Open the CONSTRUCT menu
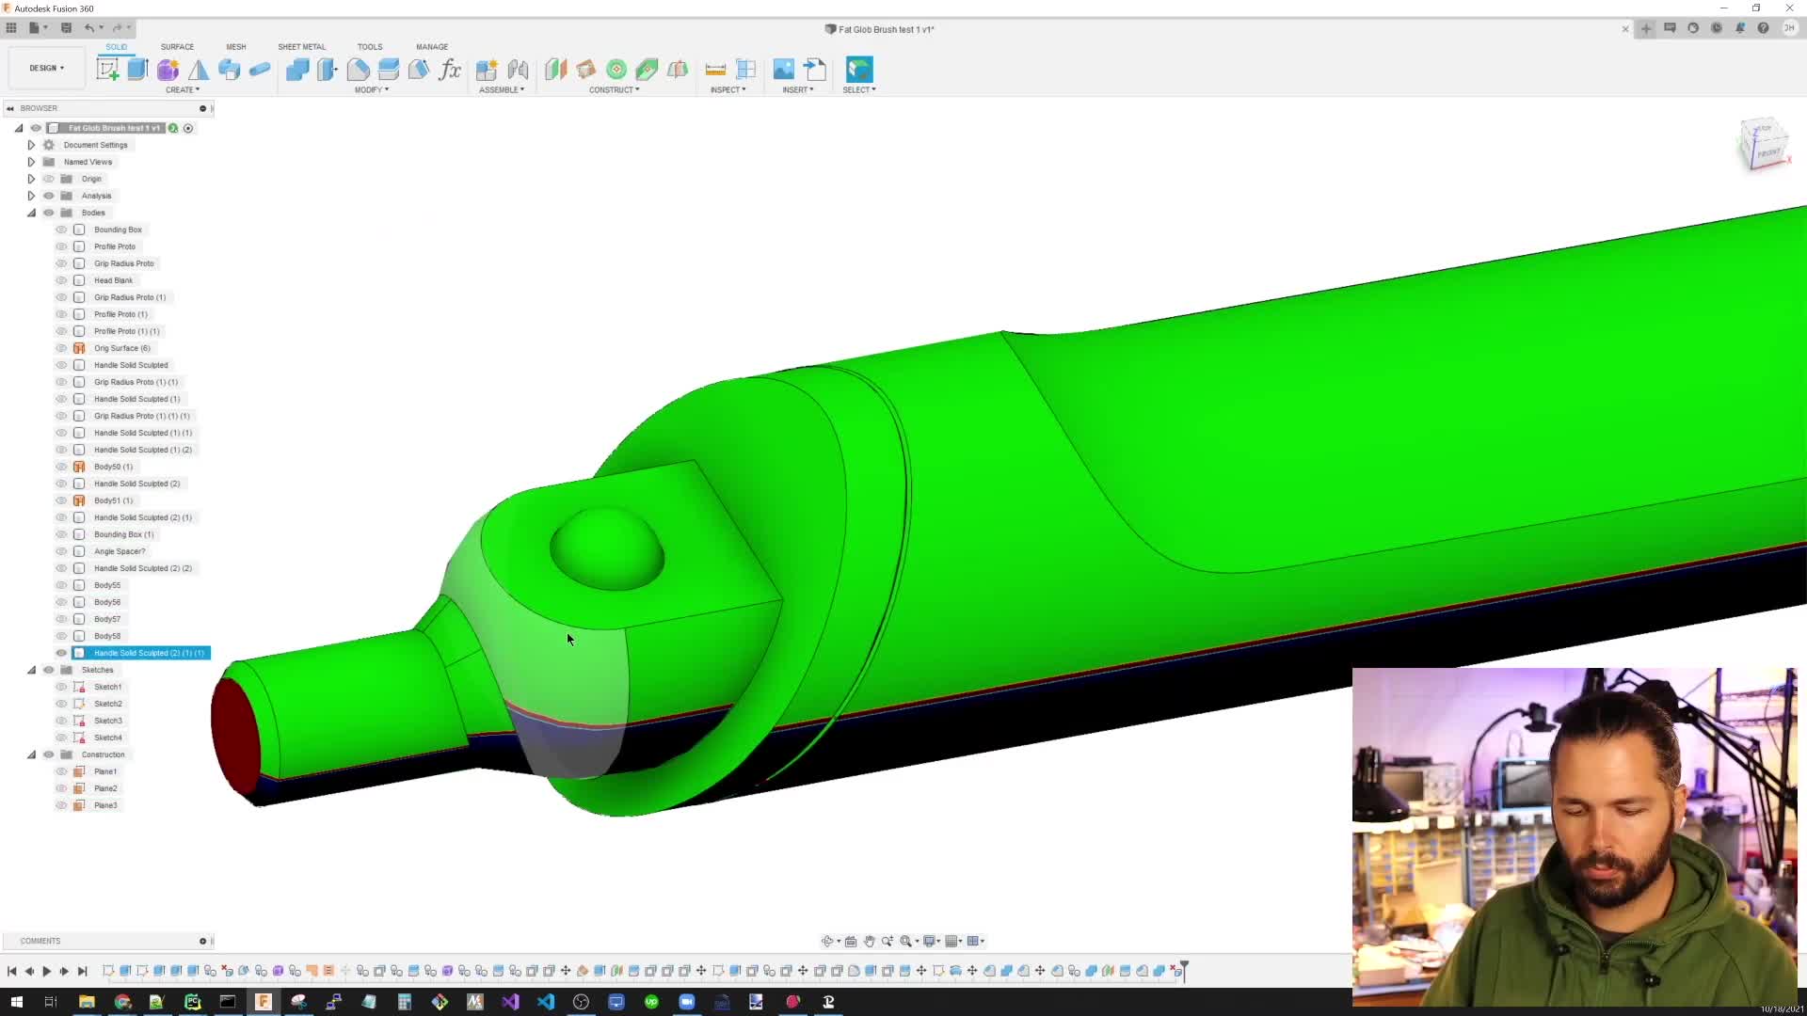 point(614,89)
